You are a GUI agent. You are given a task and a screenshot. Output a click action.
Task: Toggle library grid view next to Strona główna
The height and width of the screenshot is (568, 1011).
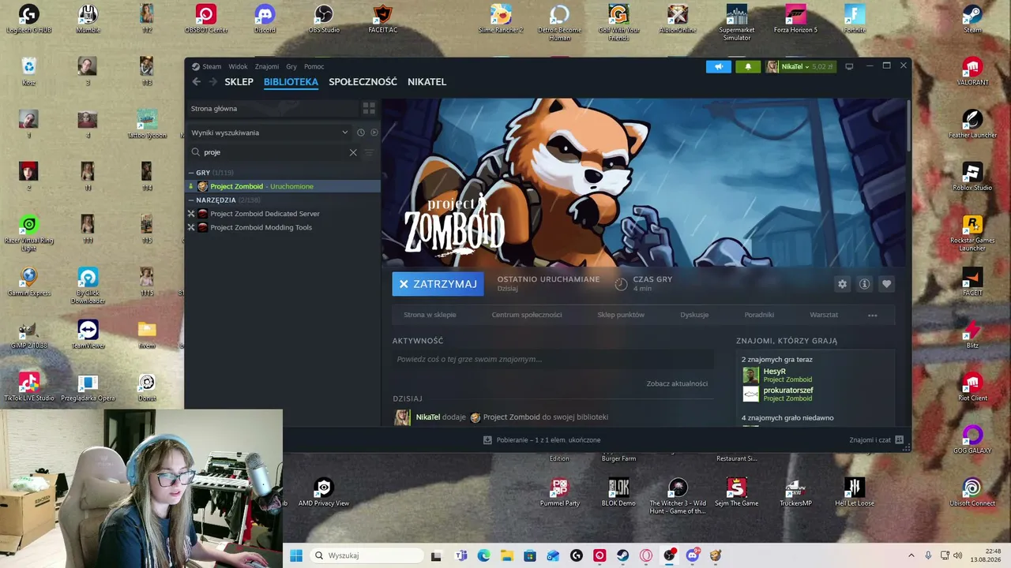pos(369,108)
